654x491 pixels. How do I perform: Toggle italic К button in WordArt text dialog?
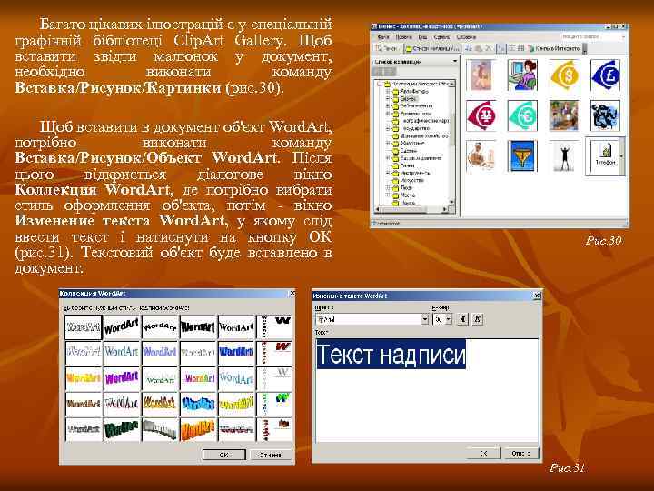(478, 319)
